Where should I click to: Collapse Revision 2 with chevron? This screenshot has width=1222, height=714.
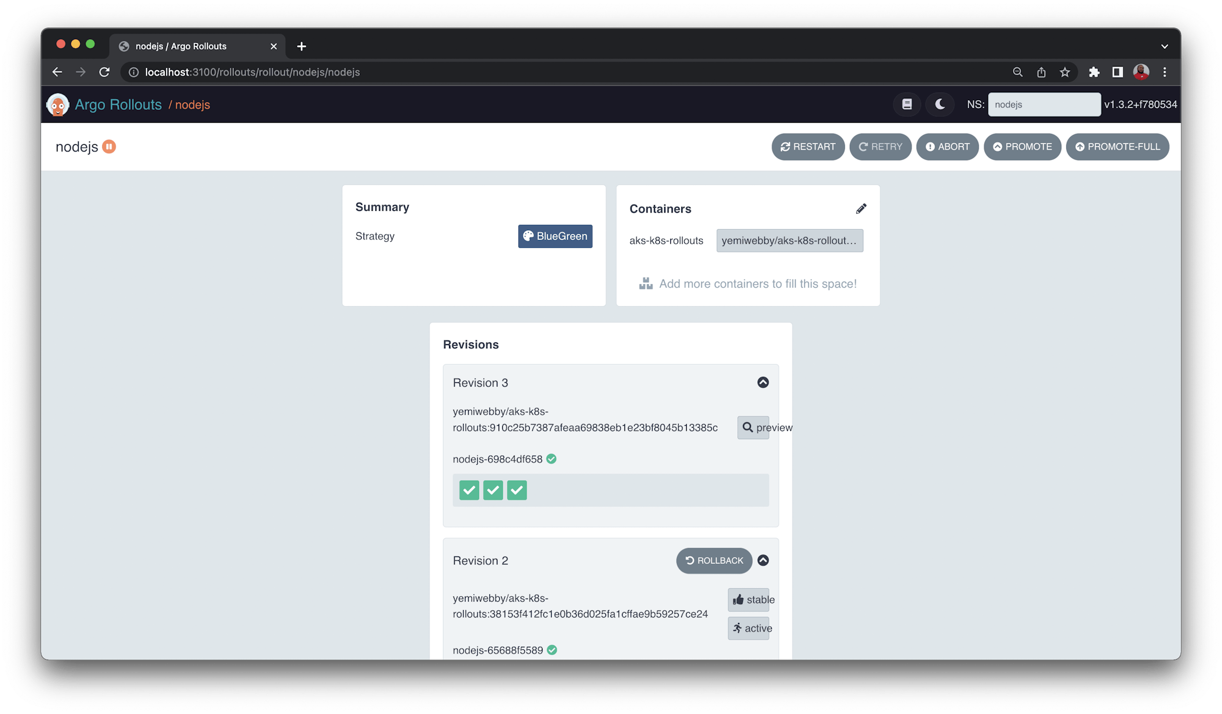(763, 560)
